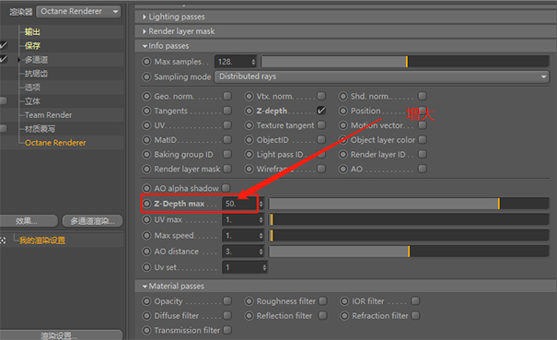Adjust the UV max slider
This screenshot has height=340, width=557.
pyautogui.click(x=409, y=220)
